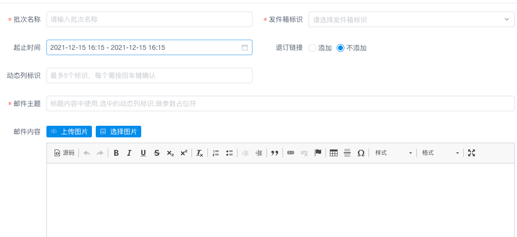Focus the 批次名称 input field
517x237 pixels.
coord(149,19)
